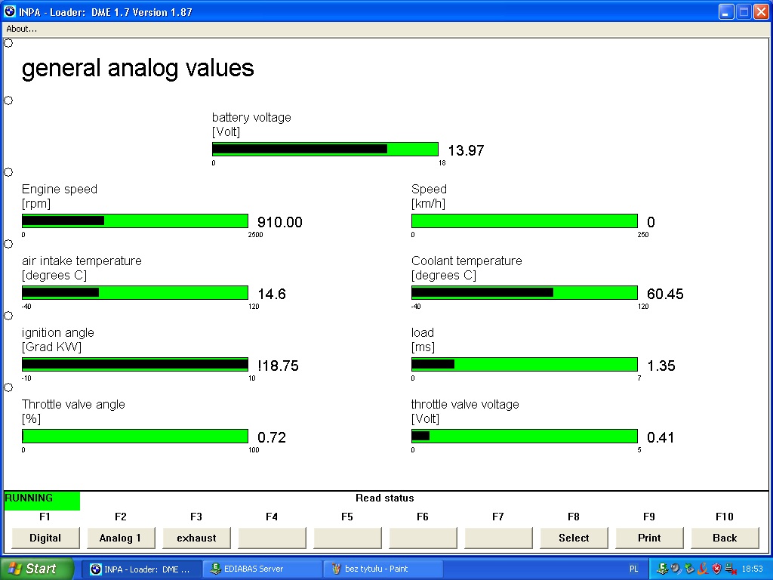Click the Throttle valve angle bar

tap(135, 436)
